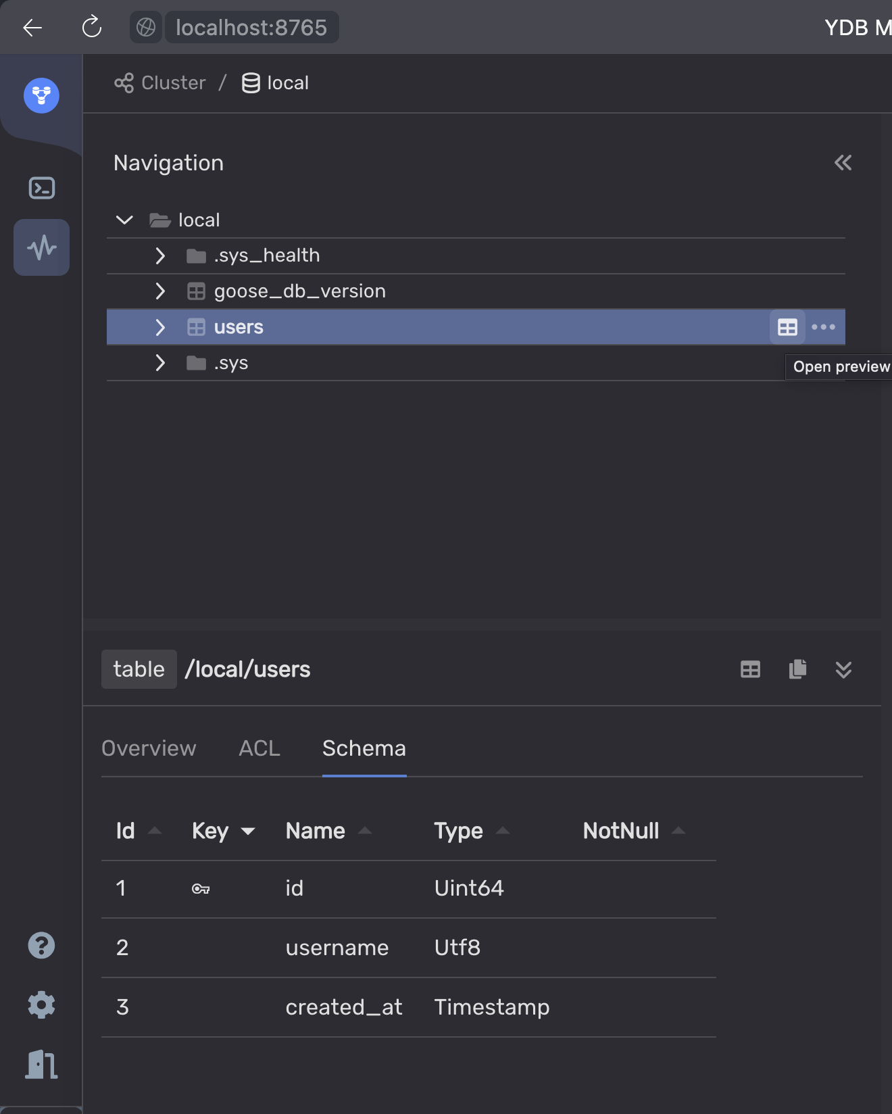Collapse the table info panel

843,669
